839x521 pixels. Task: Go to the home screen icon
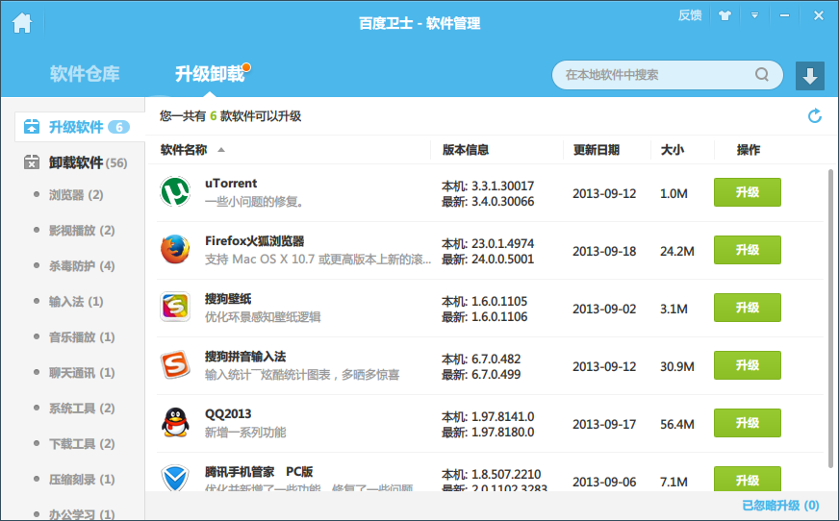[22, 23]
